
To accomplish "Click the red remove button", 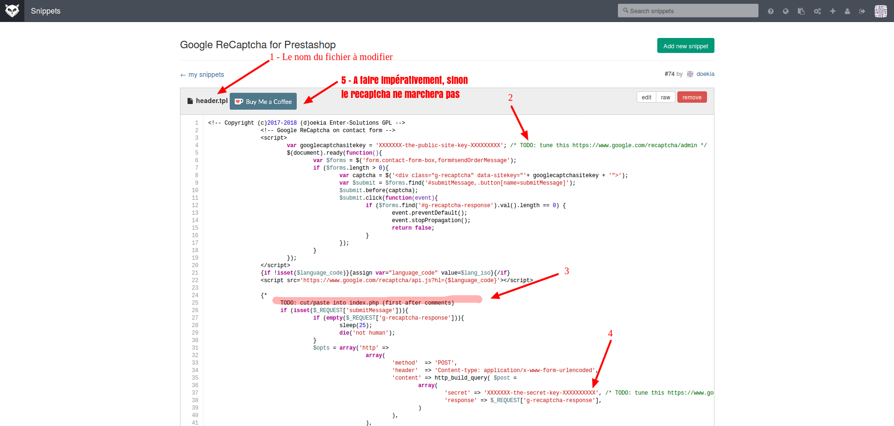I will coord(691,97).
